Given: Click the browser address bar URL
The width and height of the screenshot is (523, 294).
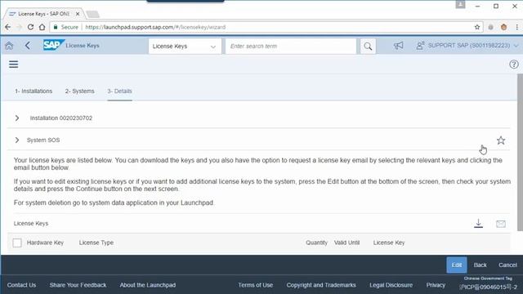Looking at the screenshot, I should (155, 27).
